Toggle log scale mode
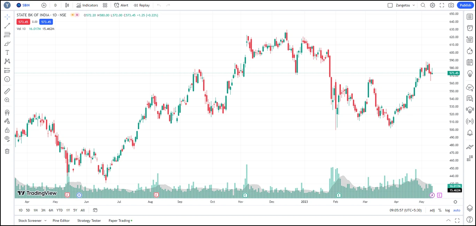 [447, 210]
